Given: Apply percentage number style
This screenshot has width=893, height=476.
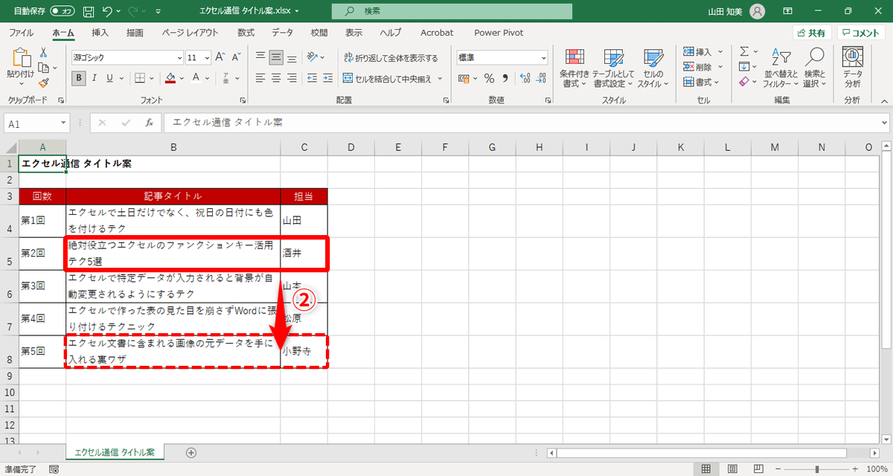Looking at the screenshot, I should click(488, 78).
